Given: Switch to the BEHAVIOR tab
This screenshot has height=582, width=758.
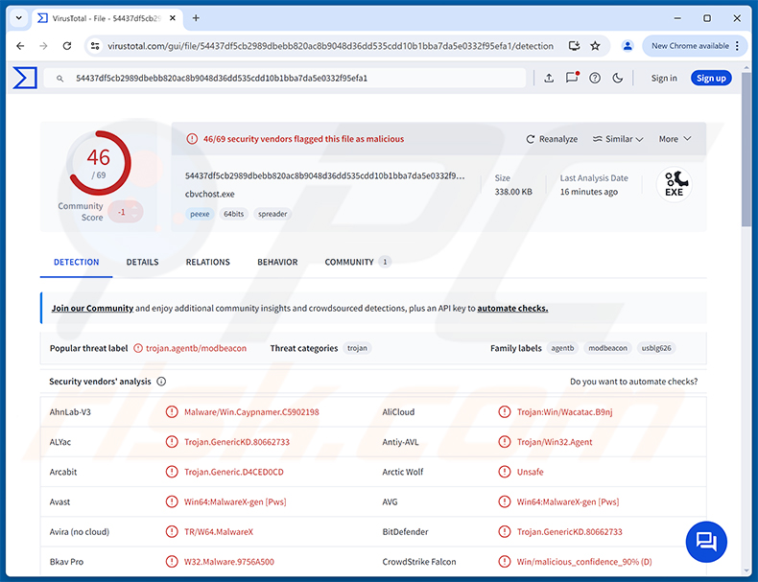Looking at the screenshot, I should pyautogui.click(x=277, y=262).
